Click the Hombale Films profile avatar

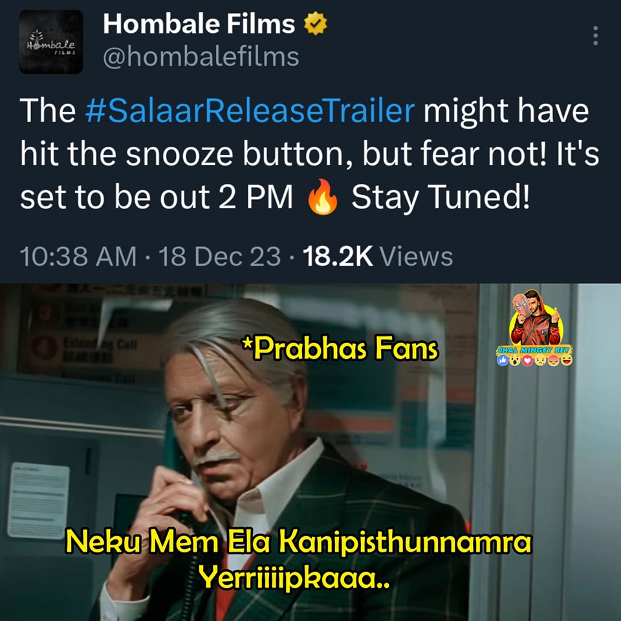point(51,42)
